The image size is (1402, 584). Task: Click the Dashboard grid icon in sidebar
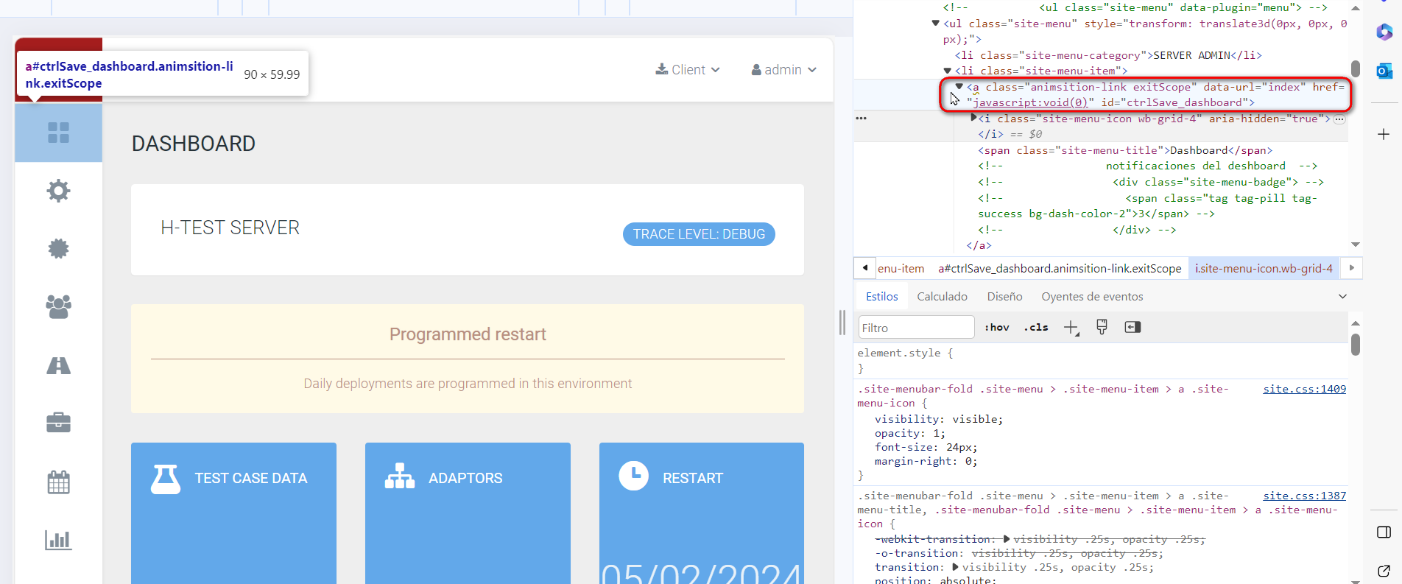[x=58, y=133]
